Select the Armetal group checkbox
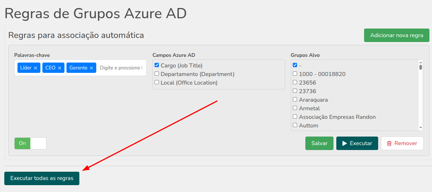432x192 pixels. (x=295, y=108)
